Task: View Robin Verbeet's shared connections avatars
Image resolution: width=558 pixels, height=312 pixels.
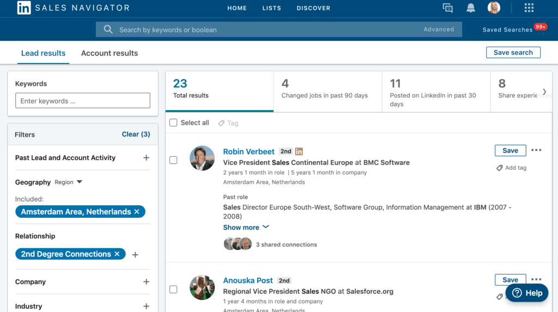Action: pos(238,244)
